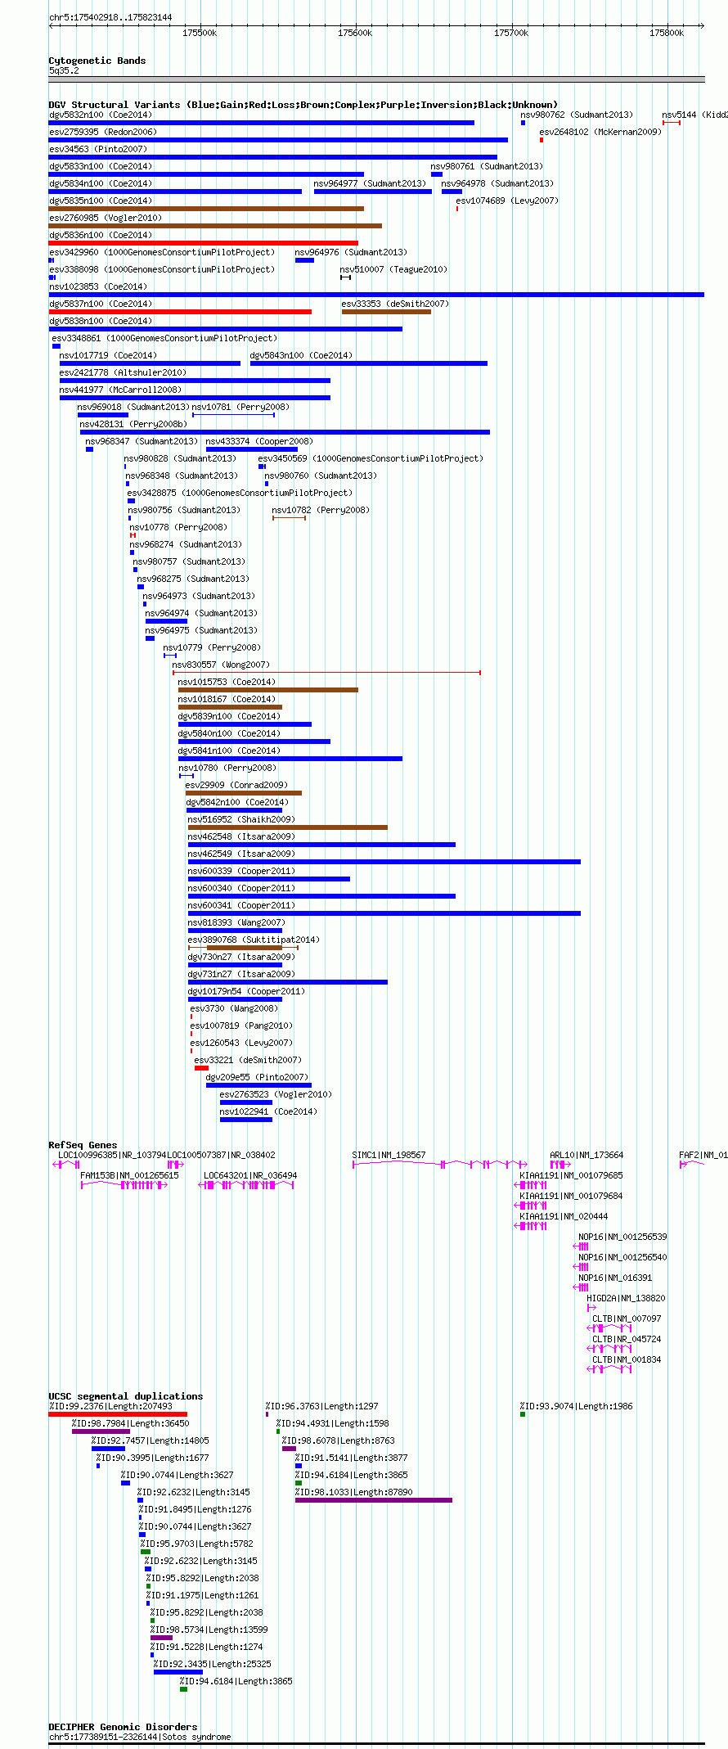Click NOP16|NM_016391 transcript

[x=581, y=1287]
